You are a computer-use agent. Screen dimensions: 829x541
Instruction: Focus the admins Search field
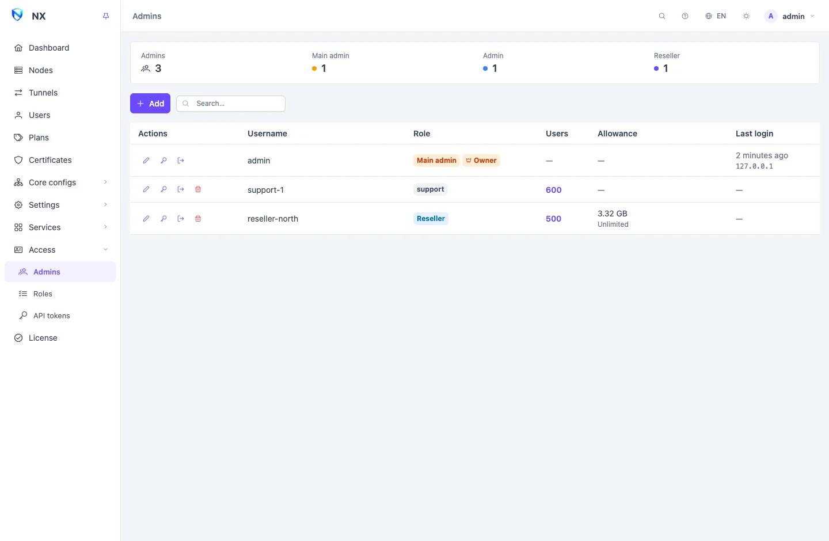pos(231,104)
